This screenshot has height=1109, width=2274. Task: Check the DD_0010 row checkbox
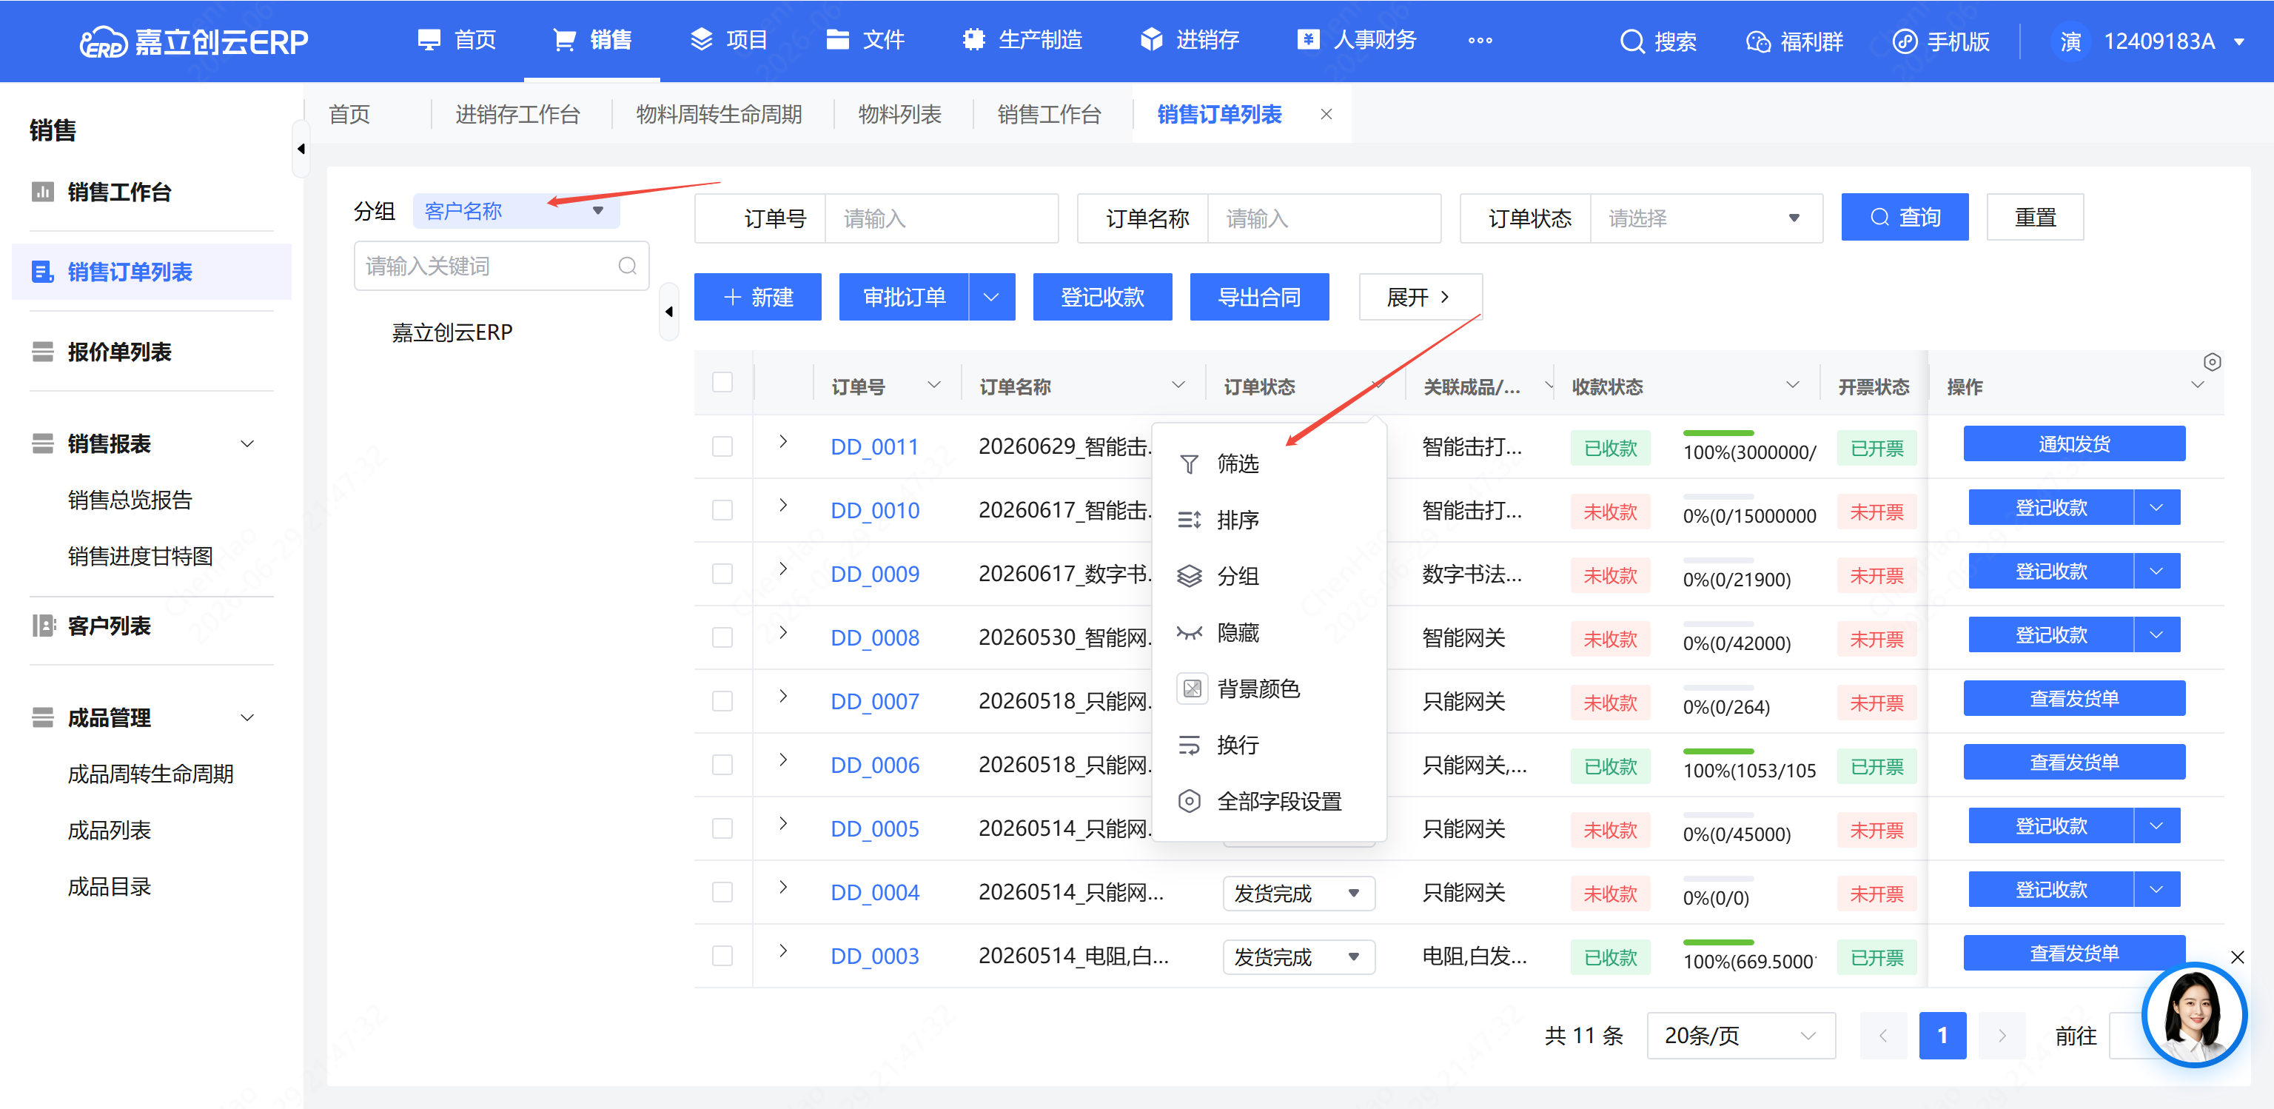point(722,509)
